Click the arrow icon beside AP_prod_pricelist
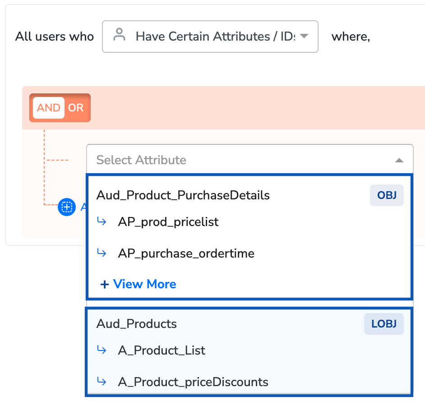This screenshot has width=425, height=406. click(x=102, y=221)
